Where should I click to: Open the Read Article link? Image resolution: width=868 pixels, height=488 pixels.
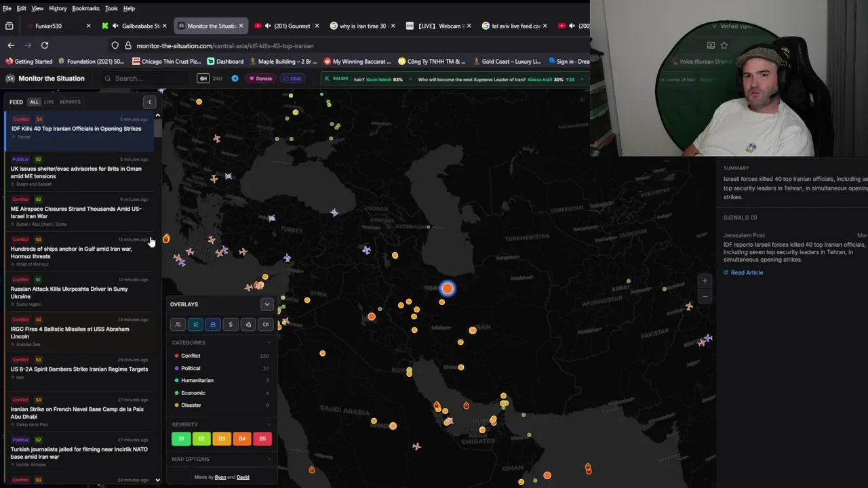coord(743,272)
